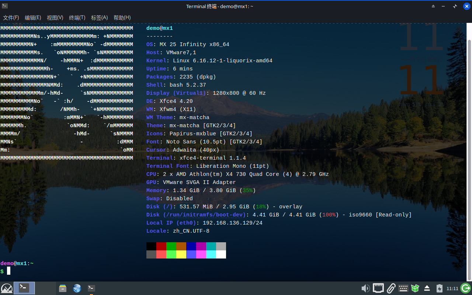Click the CPU line with AMD Athlon
472x295 pixels.
tap(237, 174)
